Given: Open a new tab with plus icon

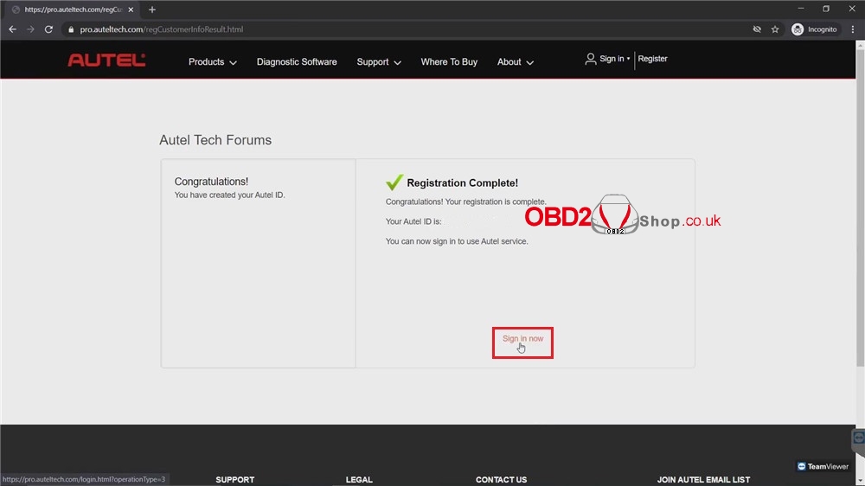Looking at the screenshot, I should pyautogui.click(x=152, y=10).
